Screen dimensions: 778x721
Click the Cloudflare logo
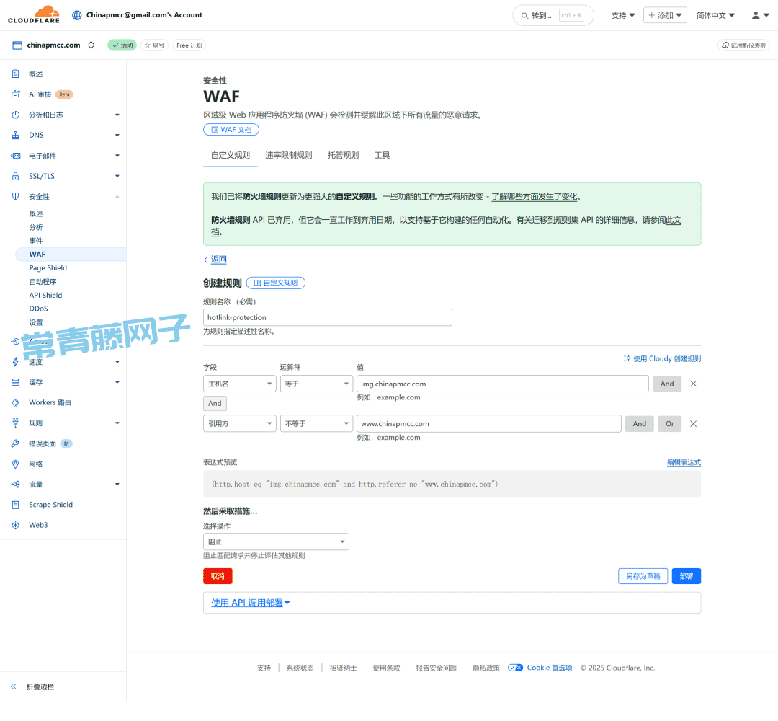tap(34, 15)
